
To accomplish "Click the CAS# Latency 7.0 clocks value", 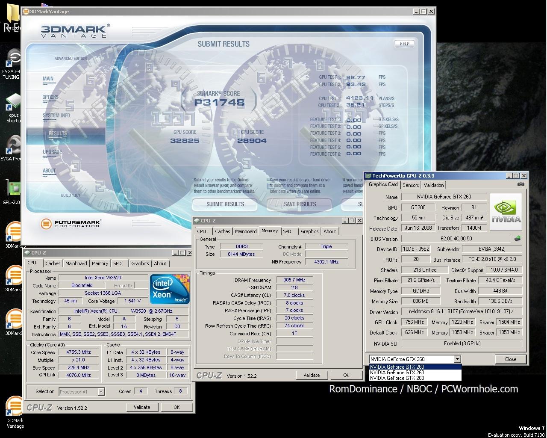I will [294, 295].
